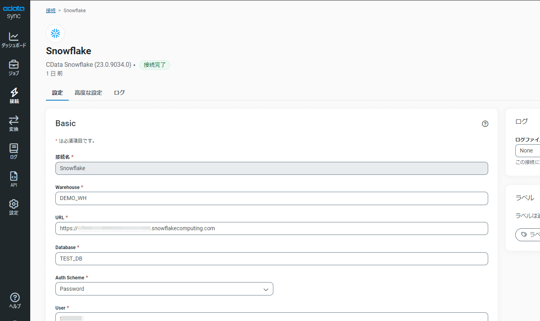Open the ログ panel from the sidebar
This screenshot has height=321, width=540.
point(14,151)
